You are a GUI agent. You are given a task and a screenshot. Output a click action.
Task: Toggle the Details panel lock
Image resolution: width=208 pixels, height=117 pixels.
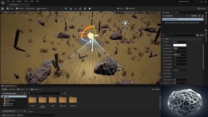tap(202, 16)
